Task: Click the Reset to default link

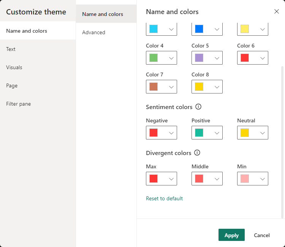Action: pos(164,198)
